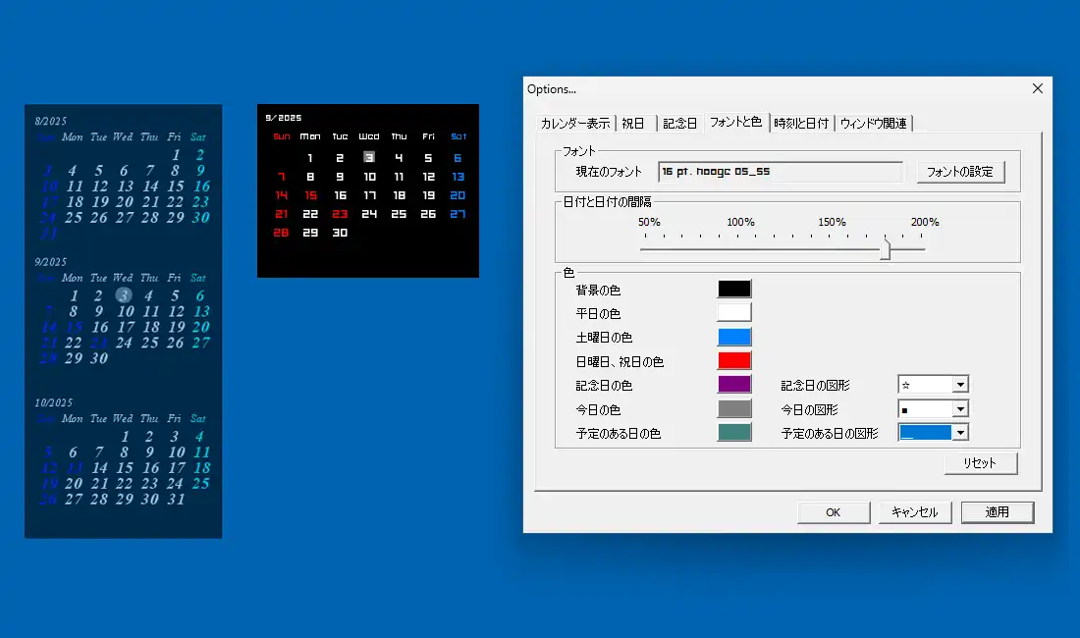Click the date spacing slider thumb
1080x638 pixels.
click(x=885, y=248)
